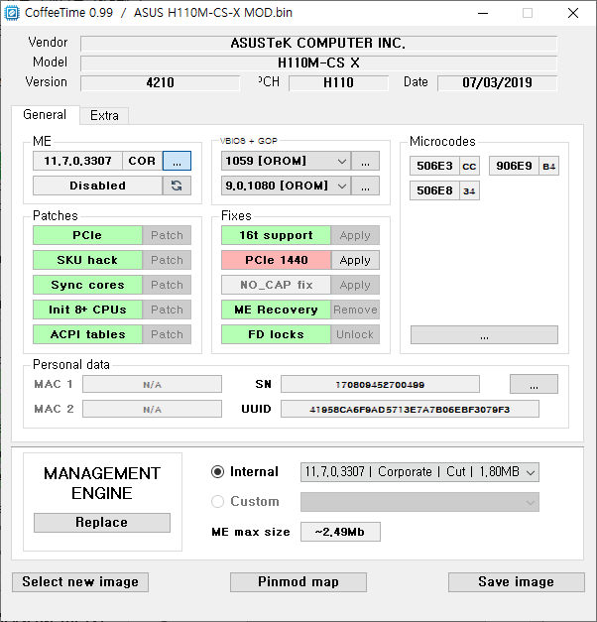Click the UUID field
The height and width of the screenshot is (622, 597).
tap(410, 409)
